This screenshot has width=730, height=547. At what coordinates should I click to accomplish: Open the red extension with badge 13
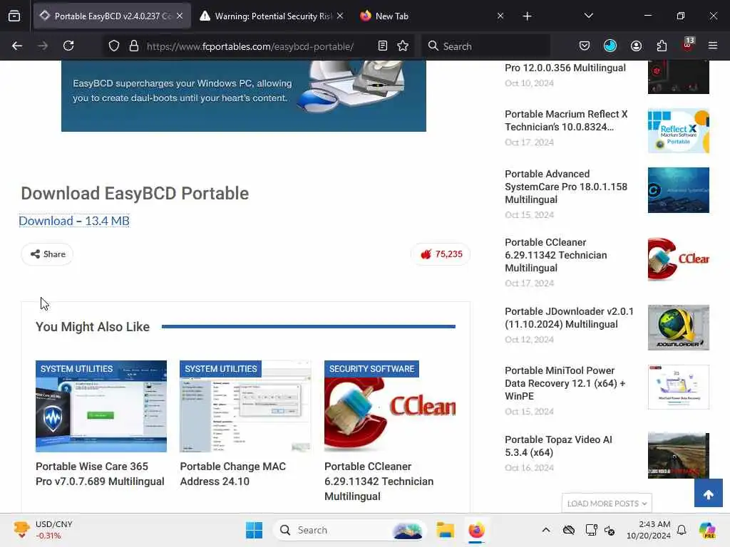[x=688, y=45]
